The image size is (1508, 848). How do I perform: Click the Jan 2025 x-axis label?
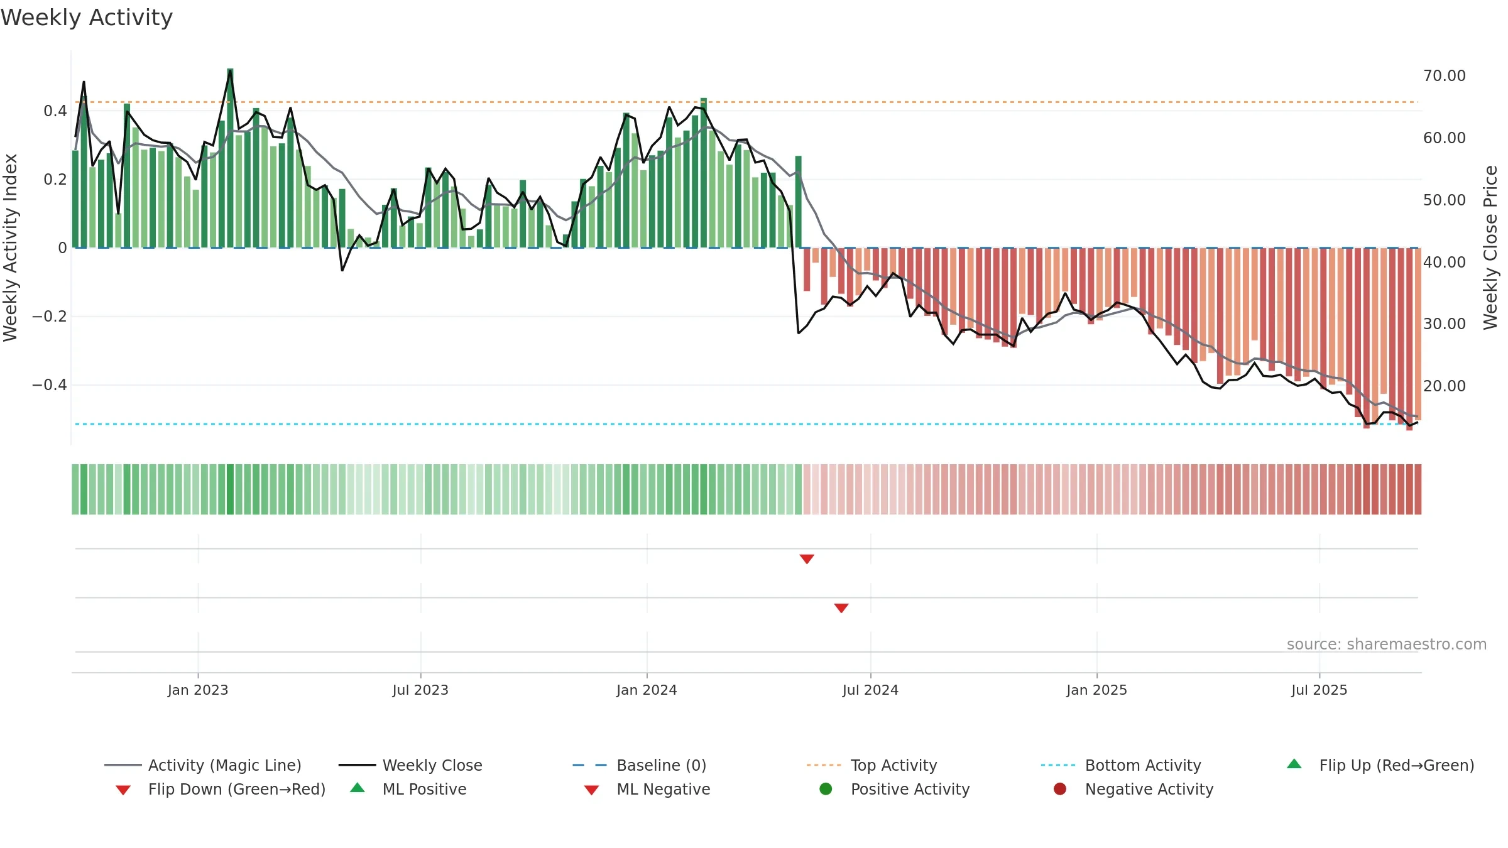click(x=1096, y=690)
